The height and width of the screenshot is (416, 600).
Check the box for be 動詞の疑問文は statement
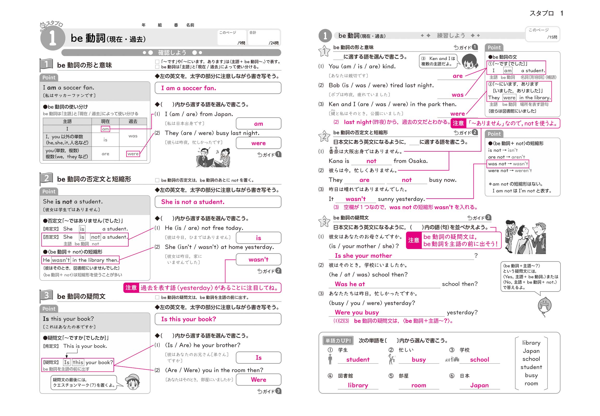tap(157, 297)
